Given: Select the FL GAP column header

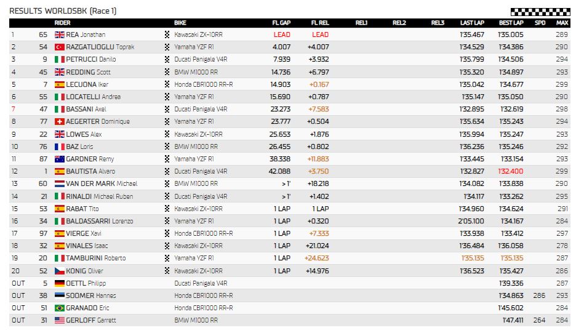Looking at the screenshot, I should pyautogui.click(x=281, y=23).
